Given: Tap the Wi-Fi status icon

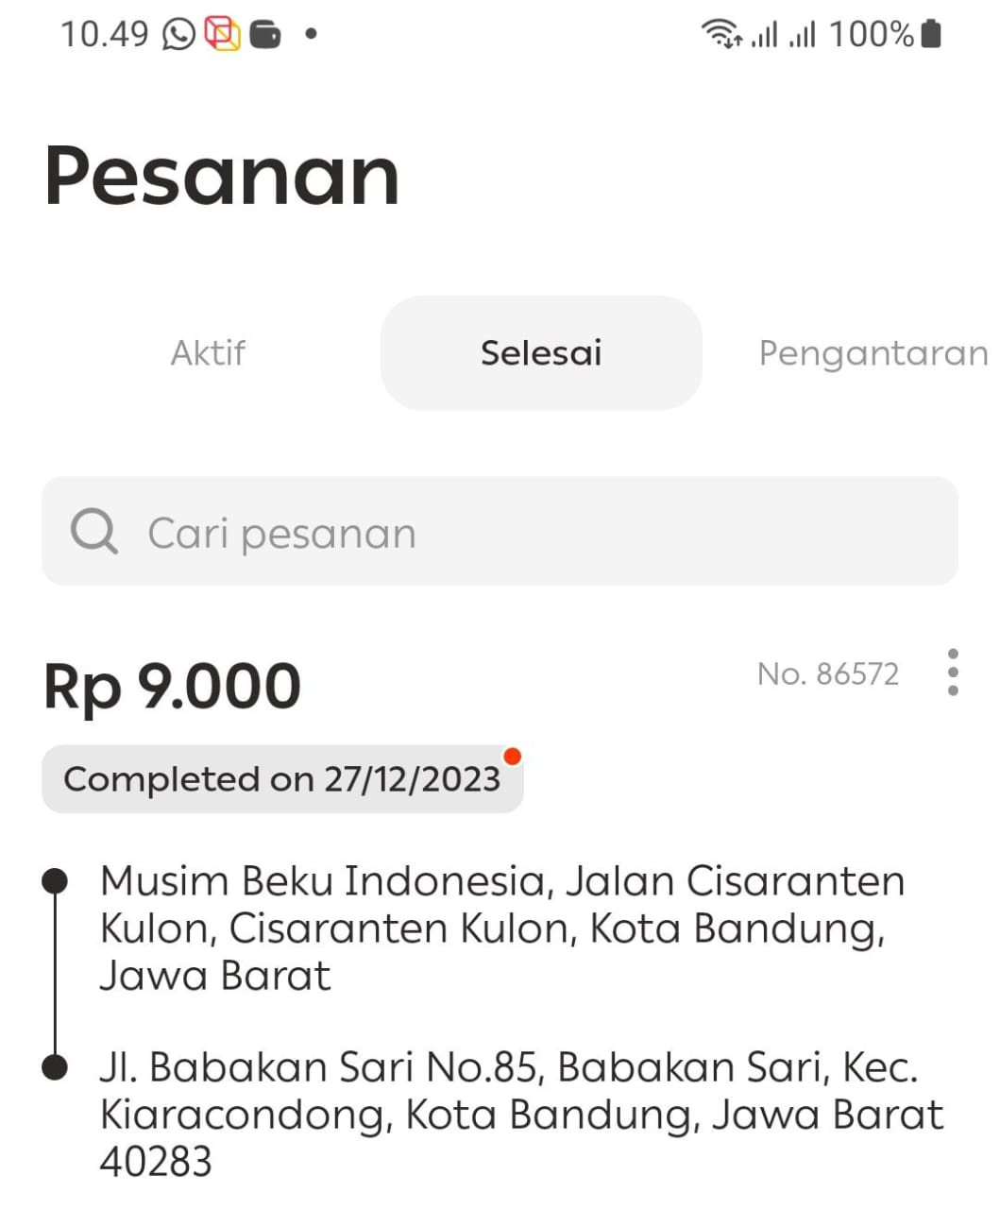Looking at the screenshot, I should coord(721,35).
